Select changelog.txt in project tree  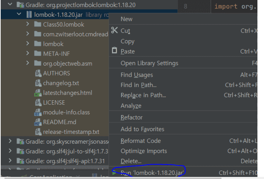click(x=61, y=83)
